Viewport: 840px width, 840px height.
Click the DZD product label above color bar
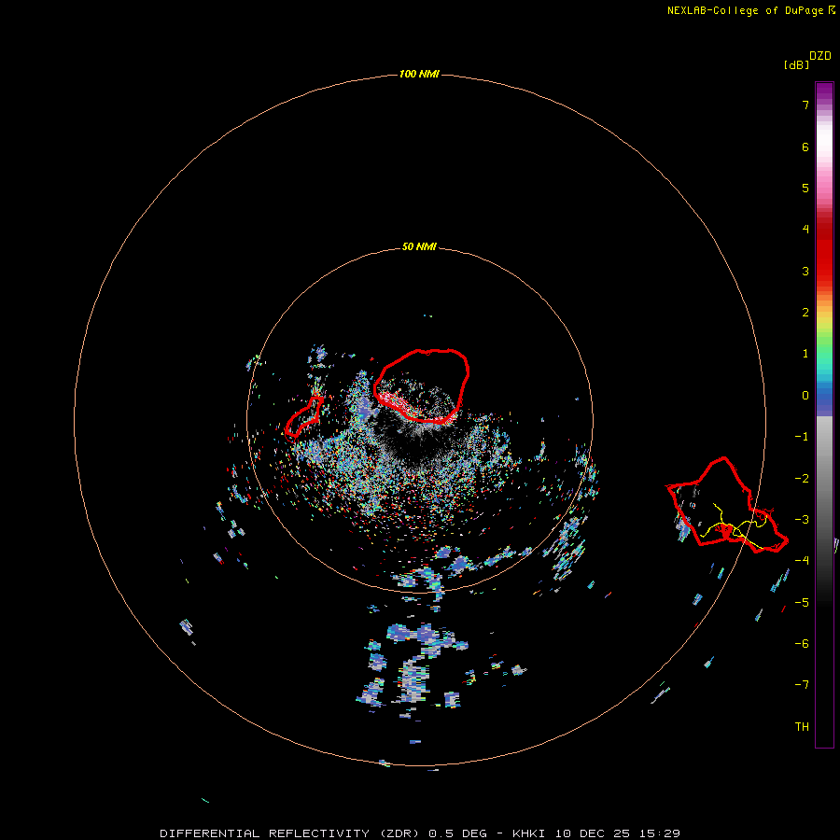[x=820, y=56]
